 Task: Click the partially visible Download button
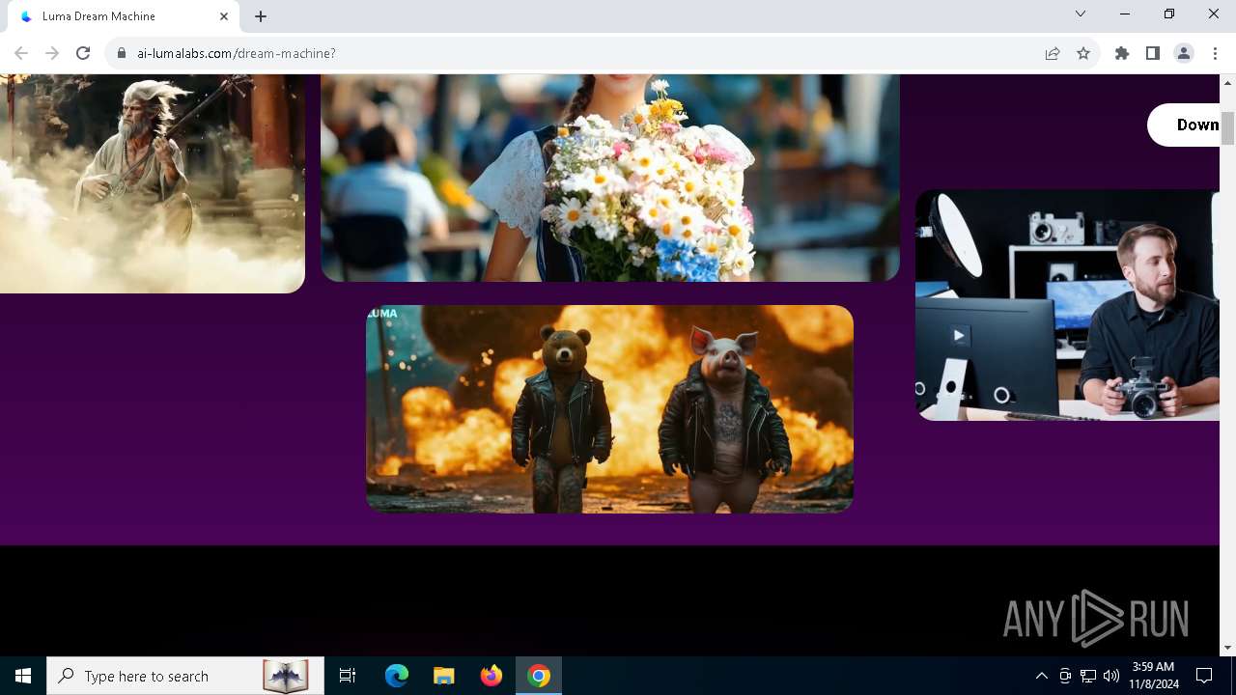click(x=1183, y=125)
